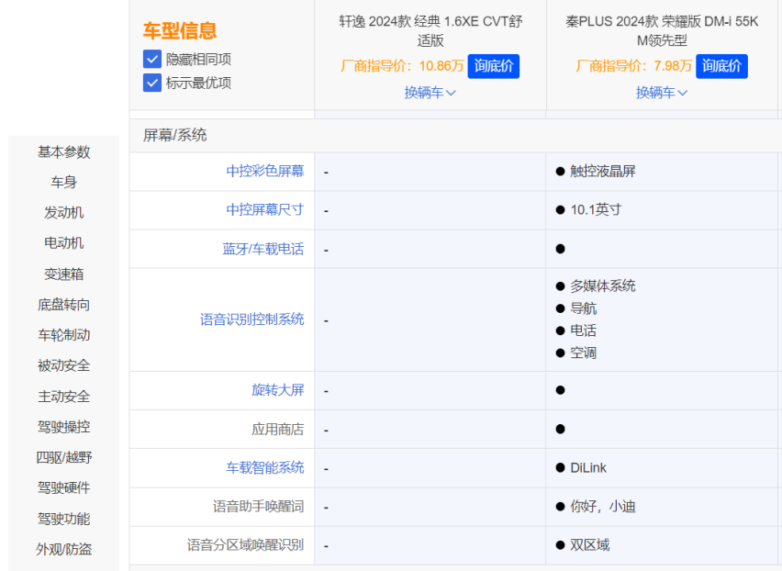Screen dimensions: 782x571
Task: Select 四驱/越野 in the sidebar
Action: 64,457
